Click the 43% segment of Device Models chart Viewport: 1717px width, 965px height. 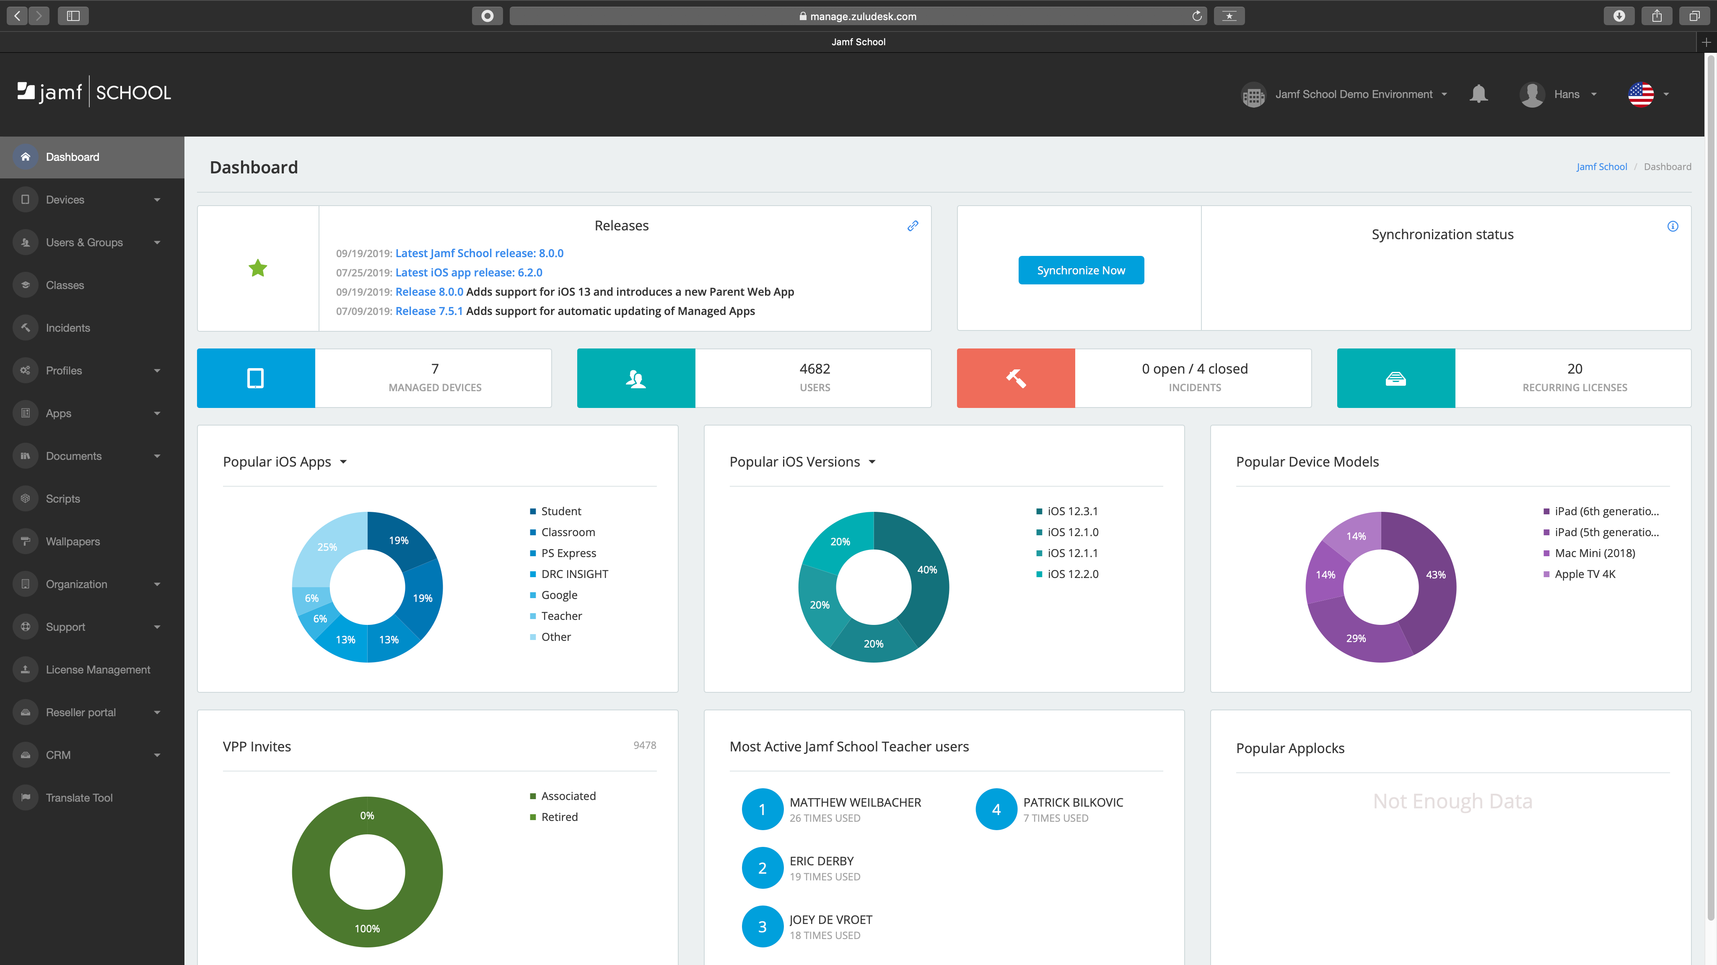[x=1436, y=575]
